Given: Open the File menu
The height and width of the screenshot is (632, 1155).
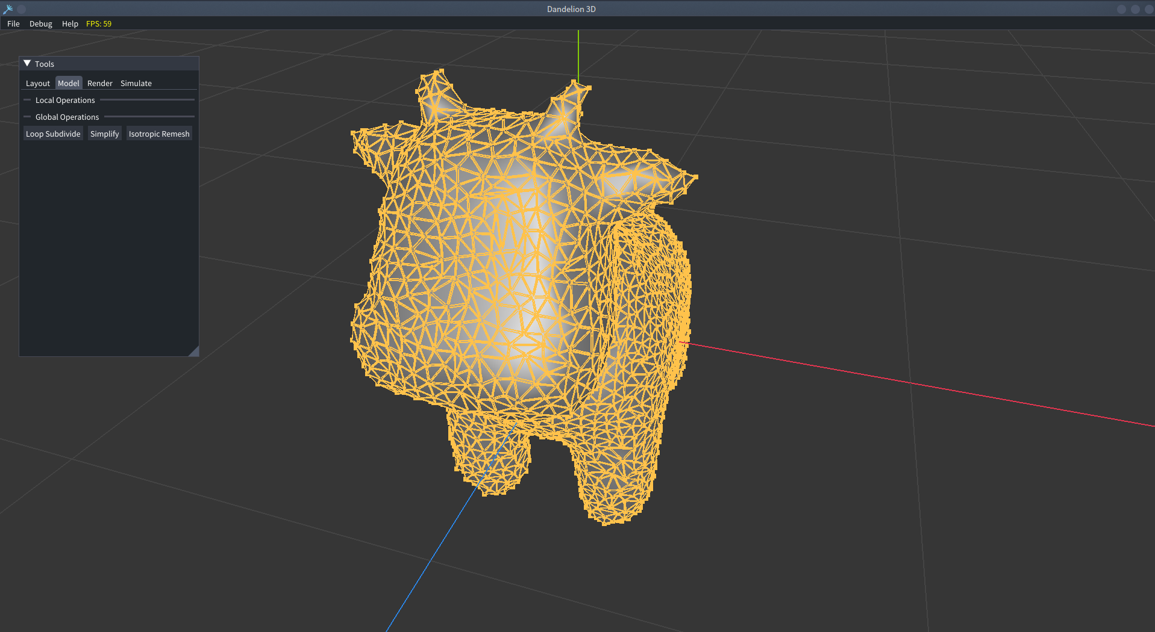Looking at the screenshot, I should pos(13,23).
